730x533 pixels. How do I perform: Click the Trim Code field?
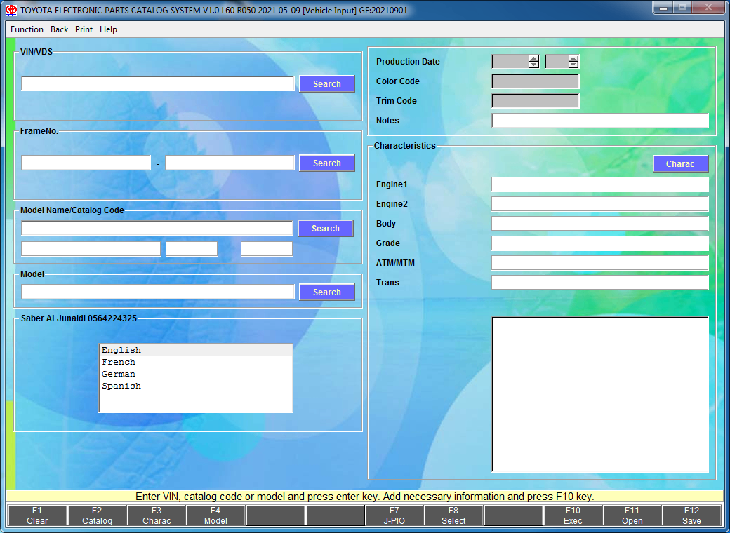tap(536, 101)
